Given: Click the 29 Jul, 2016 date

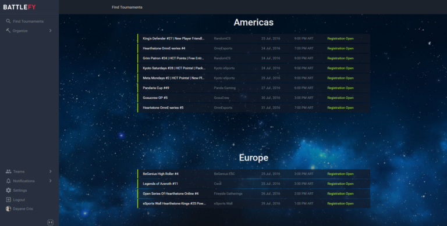Looking at the screenshot, I should tap(271, 203).
